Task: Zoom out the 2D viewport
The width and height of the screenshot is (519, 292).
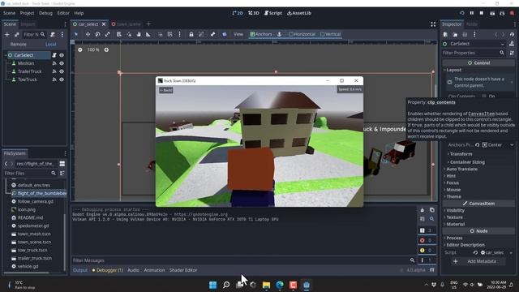Action: [x=80, y=49]
